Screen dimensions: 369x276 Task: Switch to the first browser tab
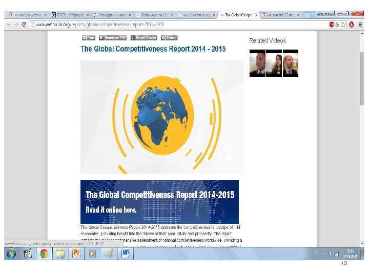pyautogui.click(x=28, y=15)
